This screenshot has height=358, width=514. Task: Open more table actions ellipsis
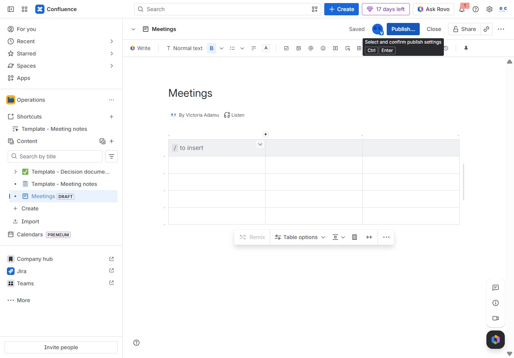click(386, 237)
